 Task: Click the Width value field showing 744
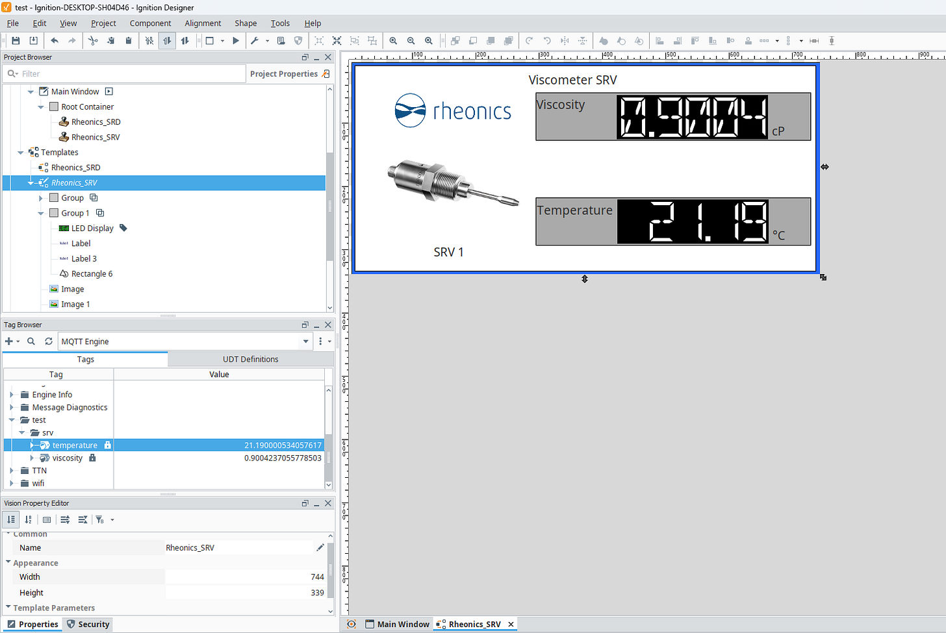[245, 577]
